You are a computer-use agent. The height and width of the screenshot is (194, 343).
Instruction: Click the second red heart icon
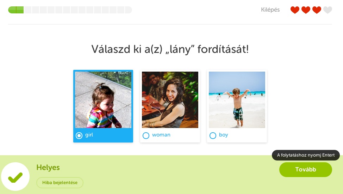click(x=306, y=10)
